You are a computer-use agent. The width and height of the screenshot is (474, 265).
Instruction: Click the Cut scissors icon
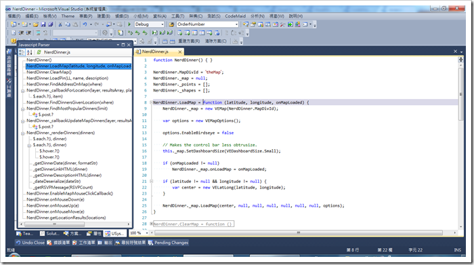tap(60, 24)
